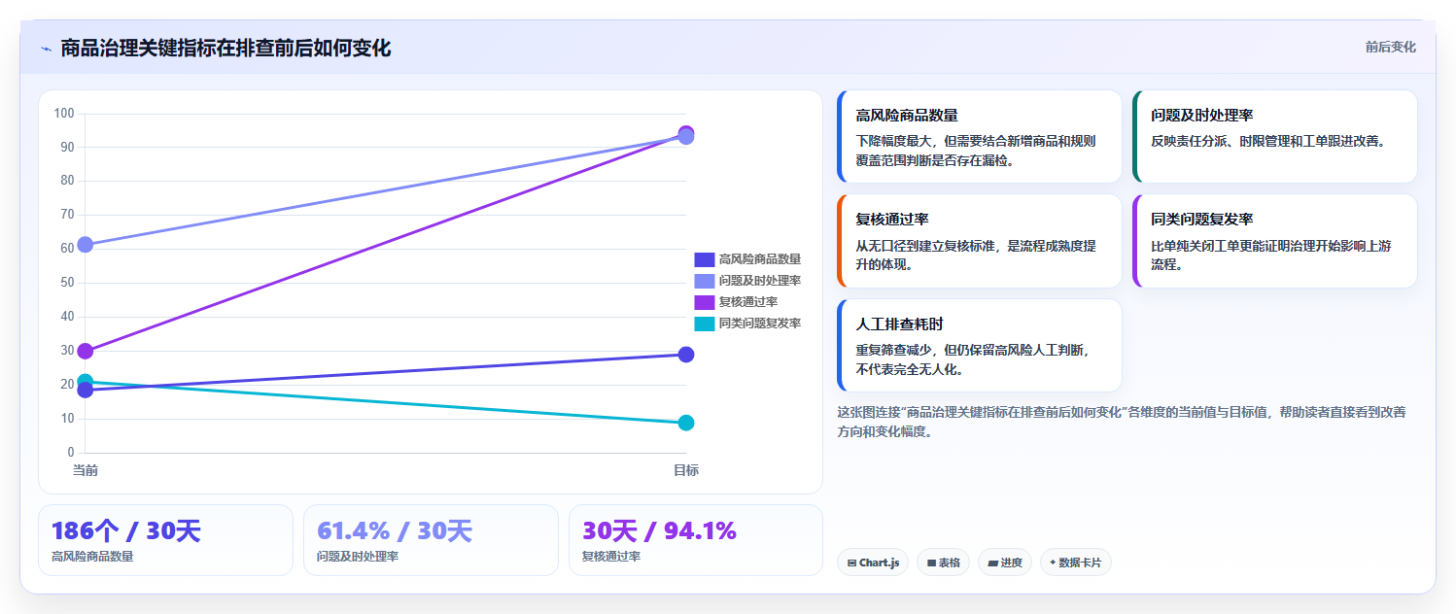
Task: Click the chart summary paragraph text
Action: pos(1122,422)
